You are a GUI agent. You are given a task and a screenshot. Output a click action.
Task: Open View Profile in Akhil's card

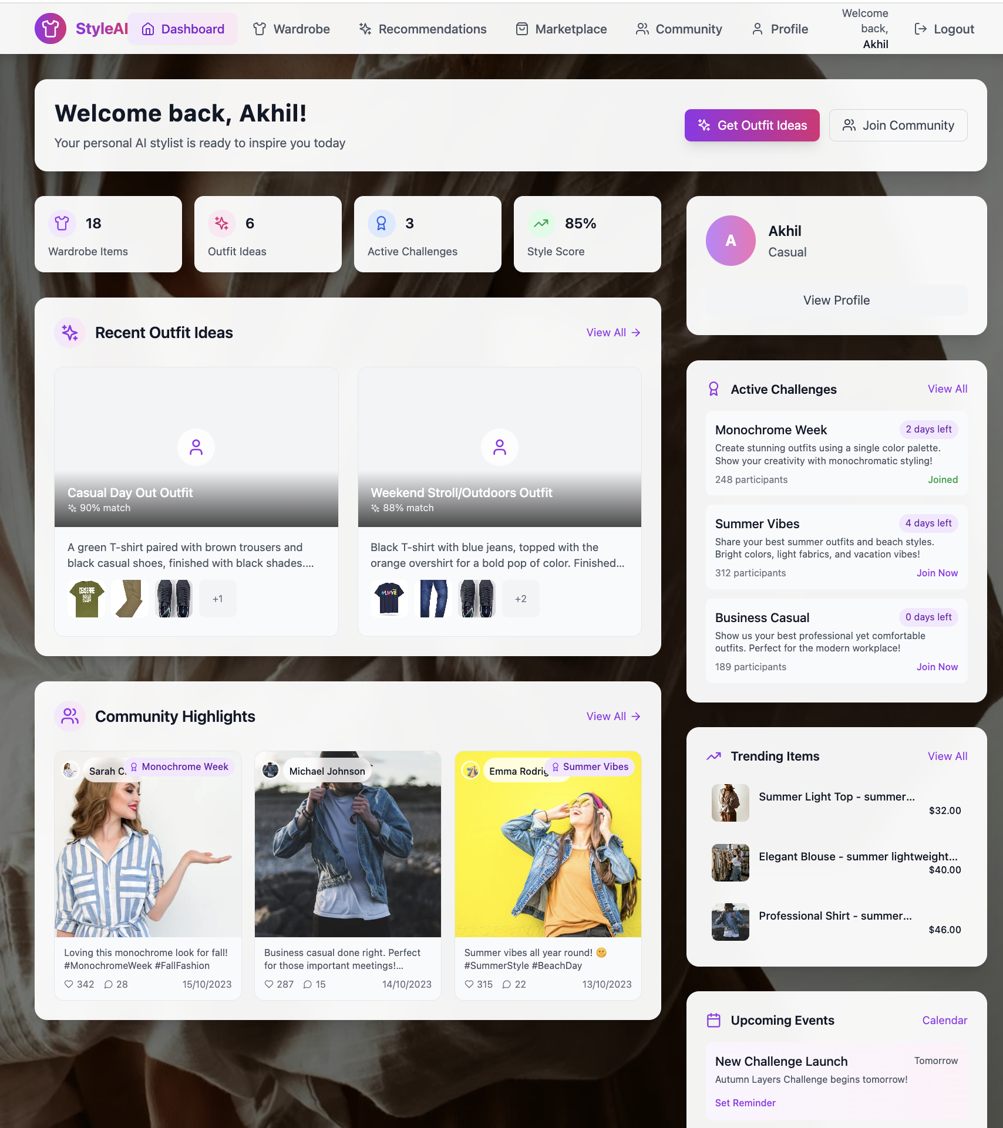coord(836,300)
